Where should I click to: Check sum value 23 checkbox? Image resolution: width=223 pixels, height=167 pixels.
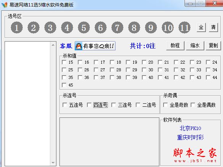[192, 62]
